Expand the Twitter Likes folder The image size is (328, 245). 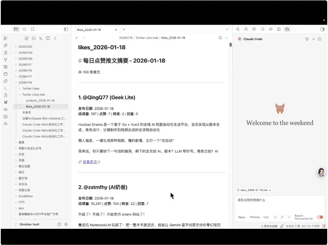[x=20, y=89]
